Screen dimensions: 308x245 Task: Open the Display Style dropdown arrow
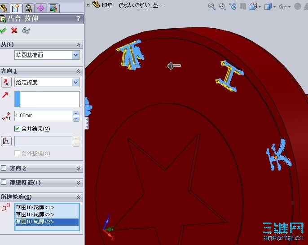tap(274, 7)
